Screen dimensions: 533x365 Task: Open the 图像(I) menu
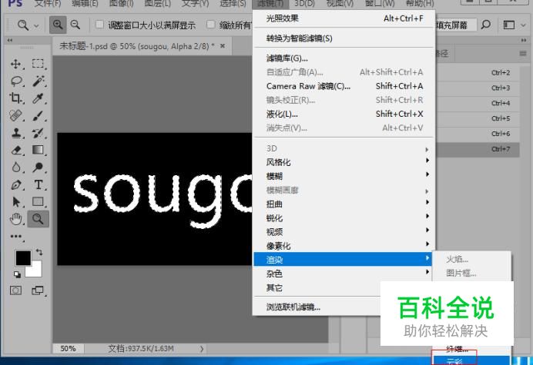[x=121, y=3]
